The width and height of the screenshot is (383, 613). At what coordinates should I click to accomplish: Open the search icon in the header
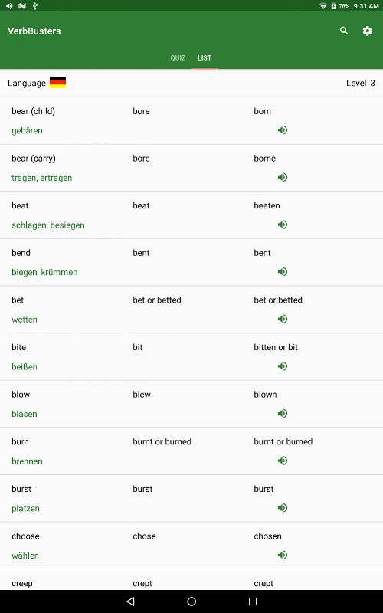(x=344, y=31)
